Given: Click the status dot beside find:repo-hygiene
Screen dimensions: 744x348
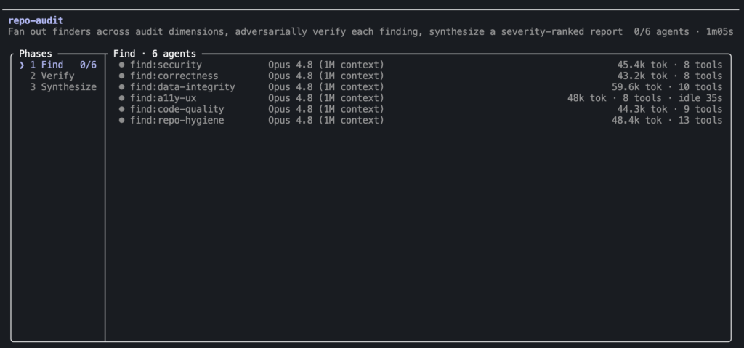Looking at the screenshot, I should (x=122, y=121).
